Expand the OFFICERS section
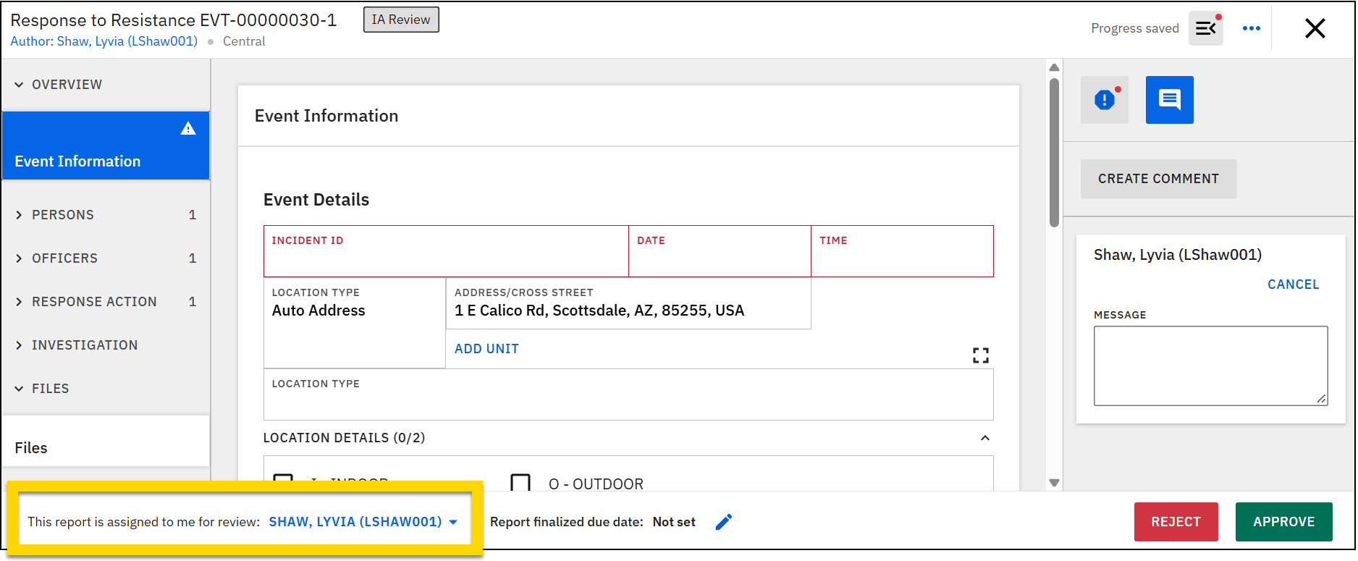 64,258
